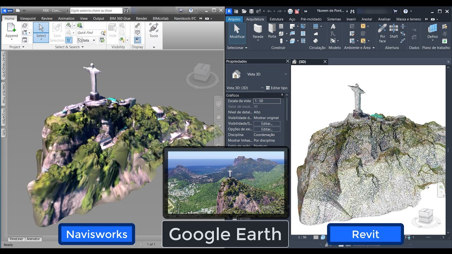This screenshot has height=254, width=452.
Task: Open the Selection Tree side tab in Navisworks
Action: click(4, 94)
